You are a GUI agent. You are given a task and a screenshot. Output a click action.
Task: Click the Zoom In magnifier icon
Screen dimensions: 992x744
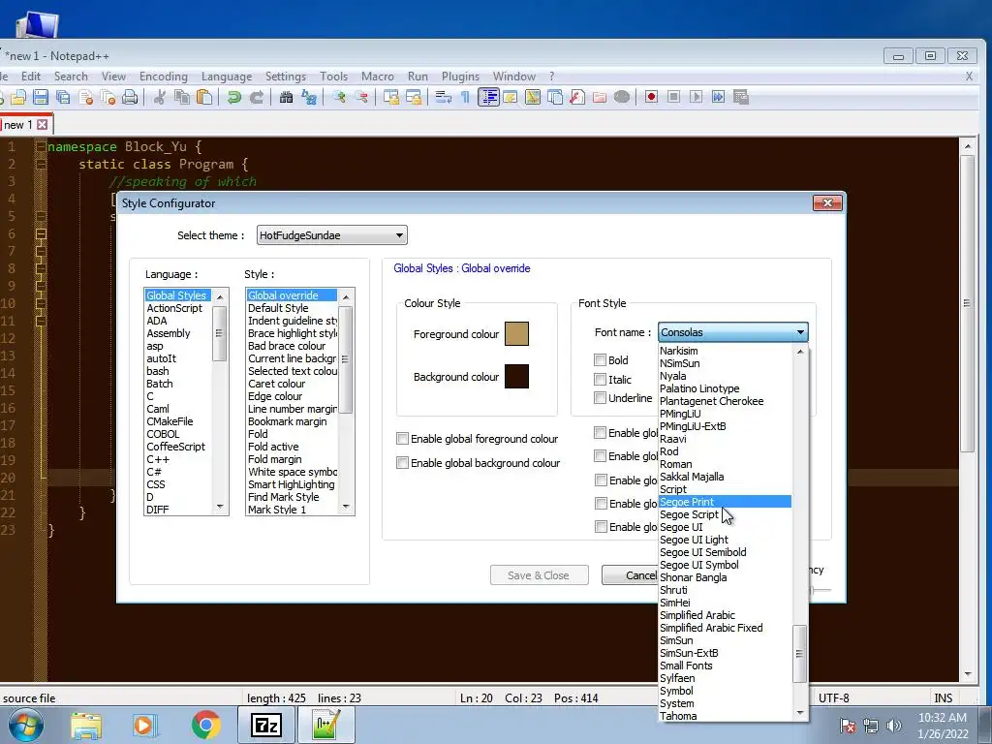pyautogui.click(x=339, y=97)
